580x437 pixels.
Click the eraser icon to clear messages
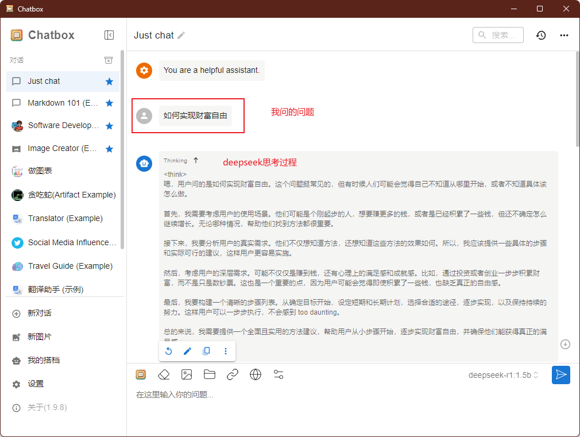164,375
